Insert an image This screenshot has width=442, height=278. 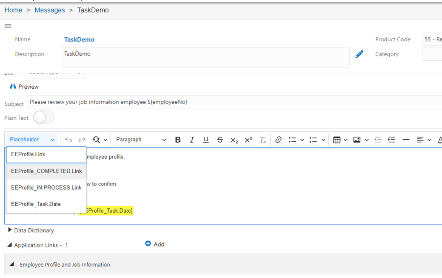pos(357,140)
